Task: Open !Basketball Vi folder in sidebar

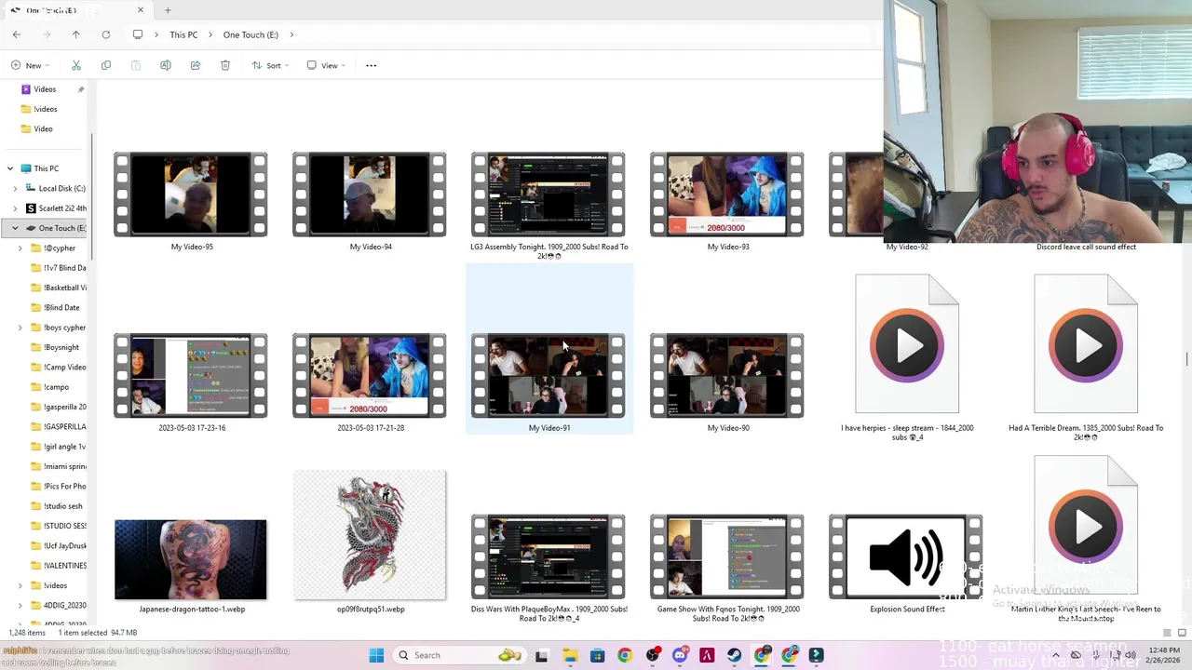Action: point(63,288)
